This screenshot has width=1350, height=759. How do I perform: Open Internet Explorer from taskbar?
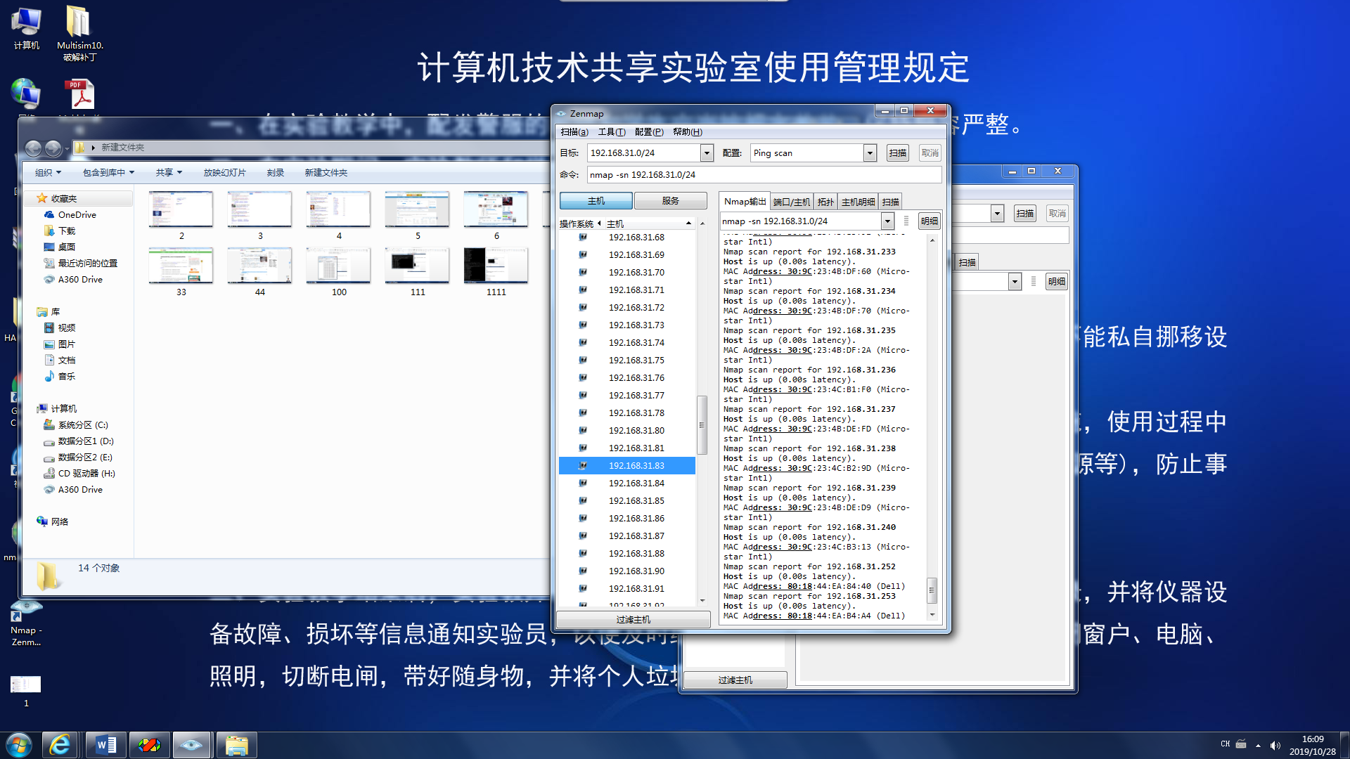[60, 745]
